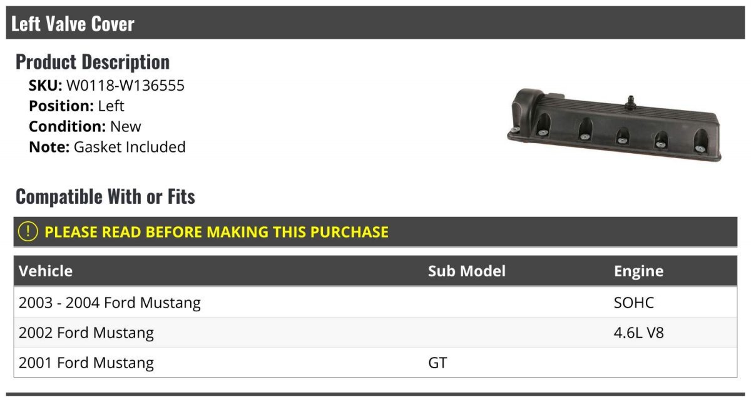Open the valve cover product image

click(x=614, y=125)
